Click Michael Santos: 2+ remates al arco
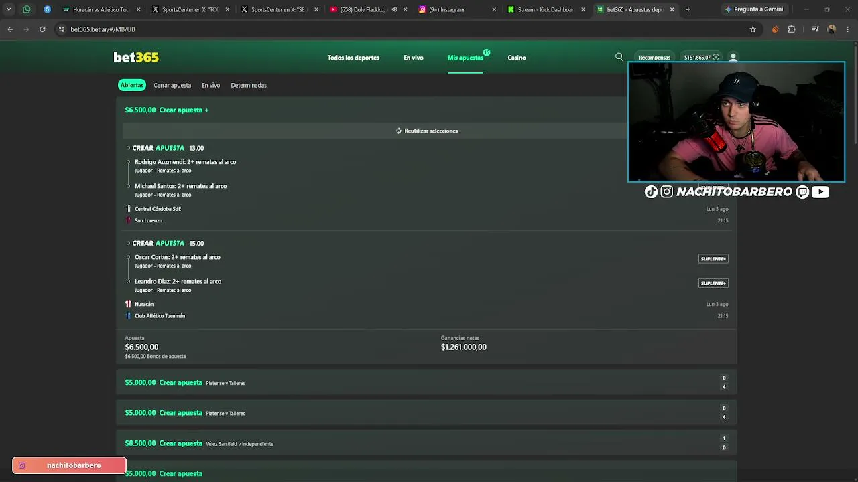 [180, 186]
